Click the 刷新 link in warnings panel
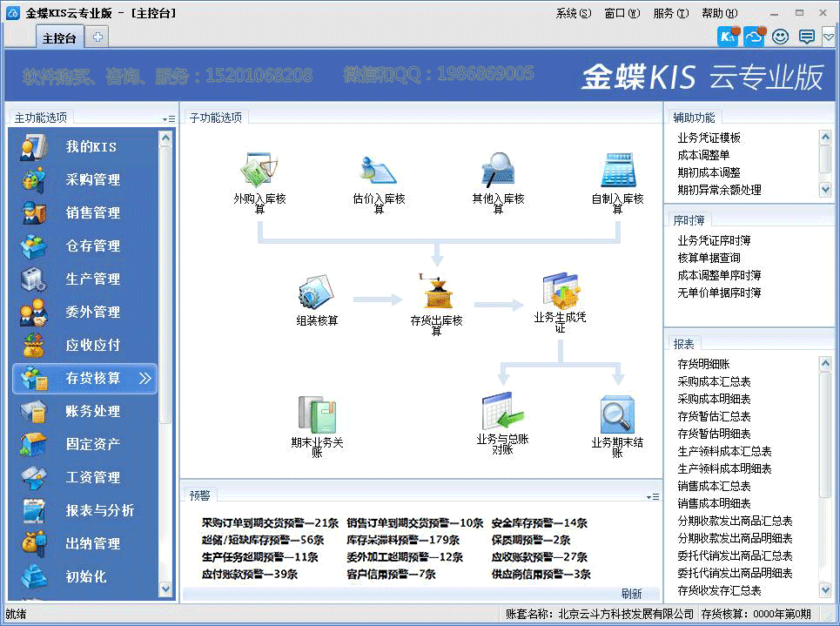This screenshot has width=840, height=626. (x=631, y=594)
